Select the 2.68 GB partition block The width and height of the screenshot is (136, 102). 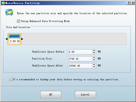point(14,39)
